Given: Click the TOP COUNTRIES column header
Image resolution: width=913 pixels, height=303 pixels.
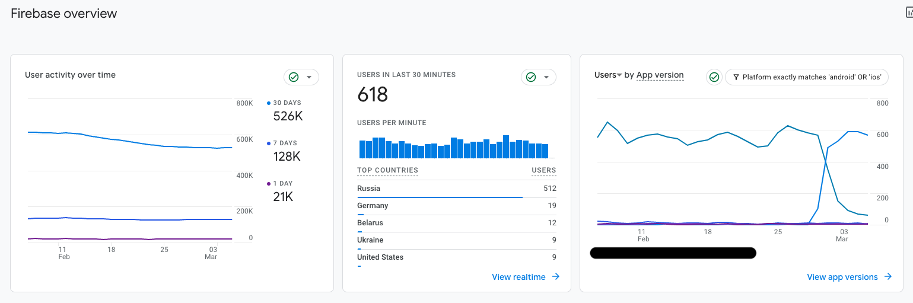Looking at the screenshot, I should (x=387, y=170).
